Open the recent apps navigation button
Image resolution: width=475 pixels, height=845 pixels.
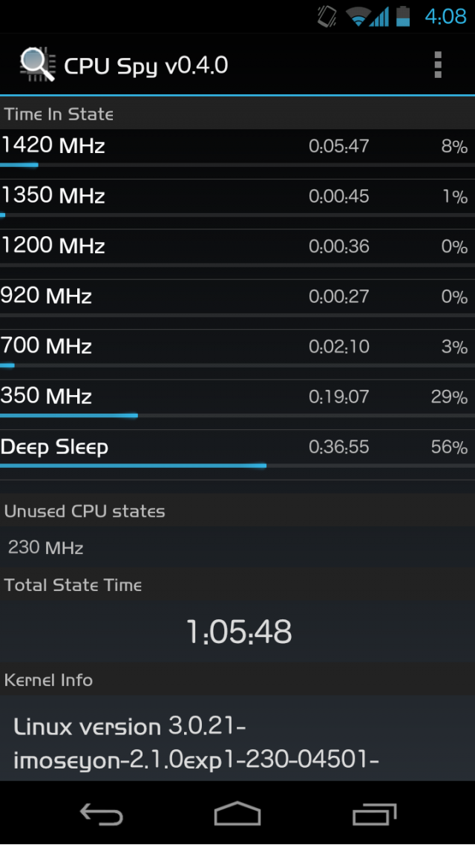374,814
